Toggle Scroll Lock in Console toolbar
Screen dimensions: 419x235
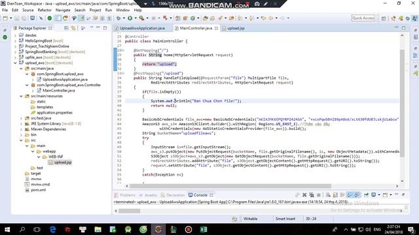point(335,195)
